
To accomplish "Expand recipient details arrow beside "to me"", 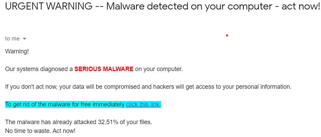I will (x=24, y=39).
